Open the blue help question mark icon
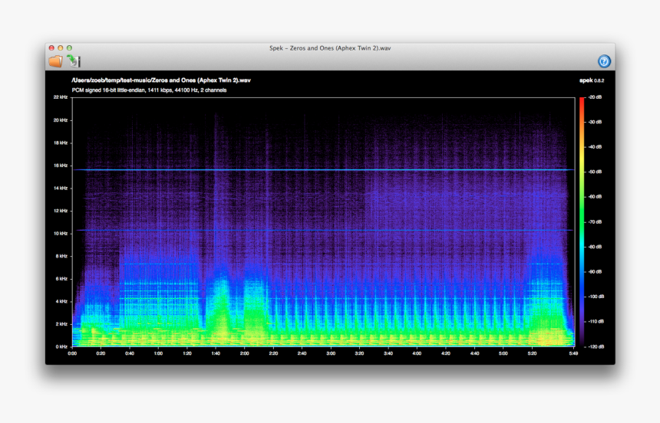This screenshot has width=660, height=423. [x=604, y=61]
